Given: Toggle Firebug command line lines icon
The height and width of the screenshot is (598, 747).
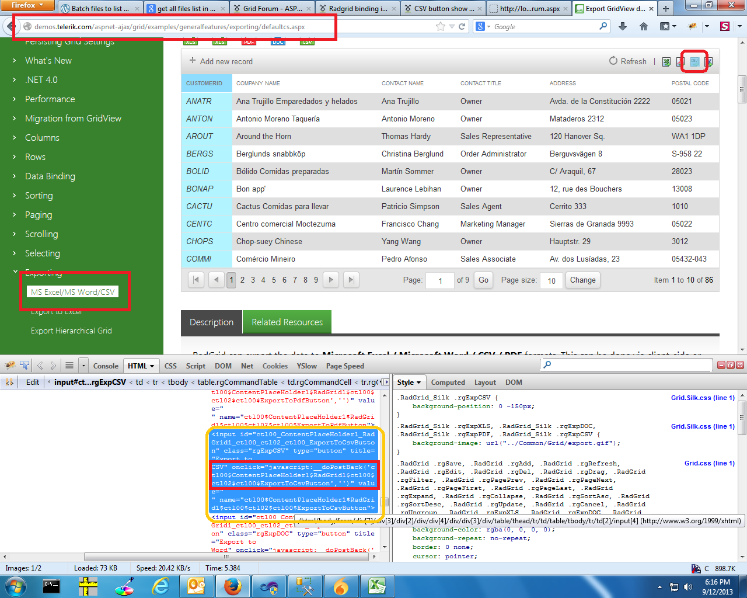Looking at the screenshot, I should click(x=69, y=366).
